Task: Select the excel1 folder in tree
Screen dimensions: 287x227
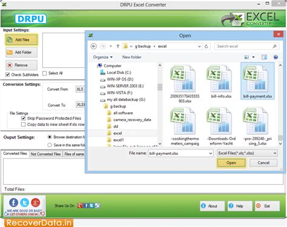Action: coord(115,140)
